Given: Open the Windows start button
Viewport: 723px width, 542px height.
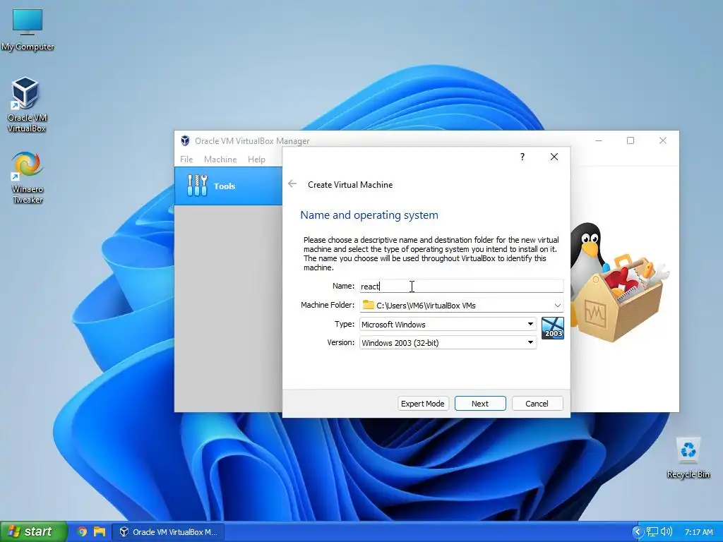Looking at the screenshot, I should click(34, 531).
